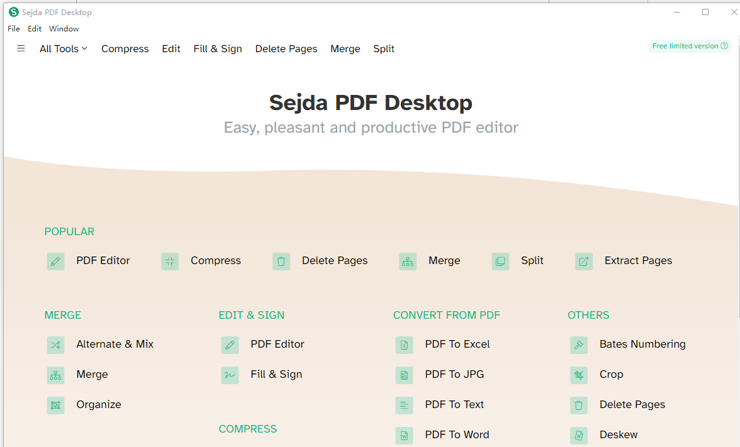Click the Compress icon under Popular

[170, 262]
